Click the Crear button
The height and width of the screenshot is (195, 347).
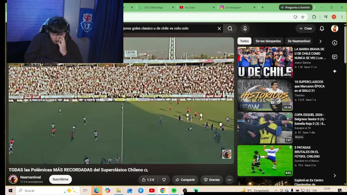[306, 28]
